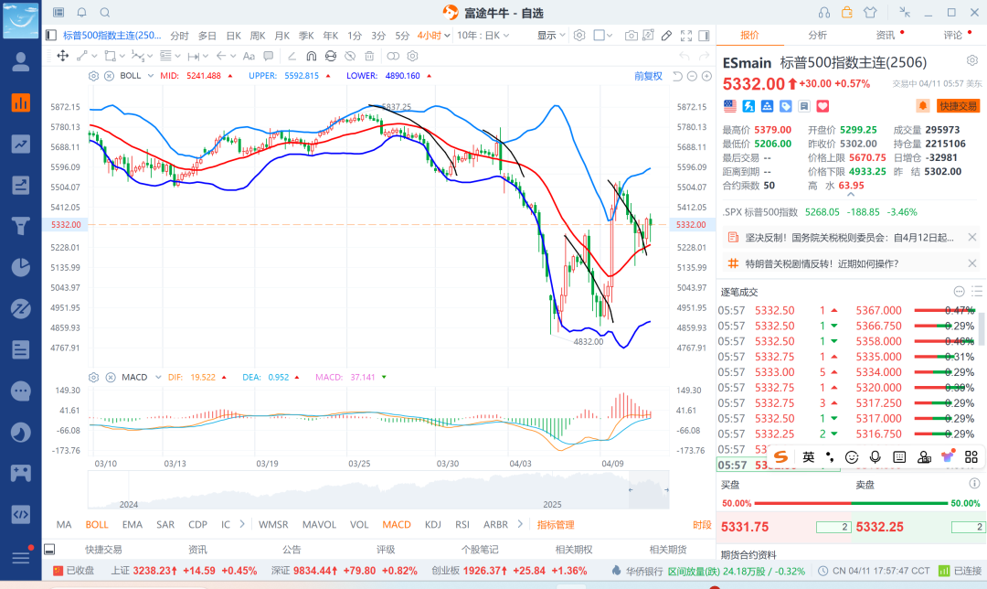Open the funnel screener sidebar icon

pyautogui.click(x=21, y=226)
